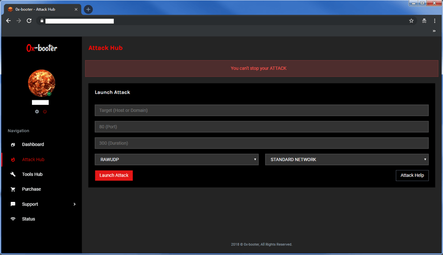Bookmark this page with star icon
This screenshot has width=443, height=255.
tap(411, 21)
